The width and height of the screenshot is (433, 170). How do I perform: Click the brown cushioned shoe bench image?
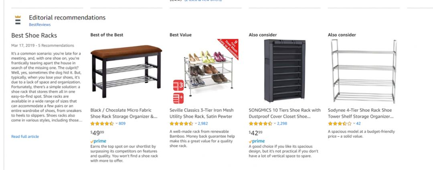(x=126, y=70)
